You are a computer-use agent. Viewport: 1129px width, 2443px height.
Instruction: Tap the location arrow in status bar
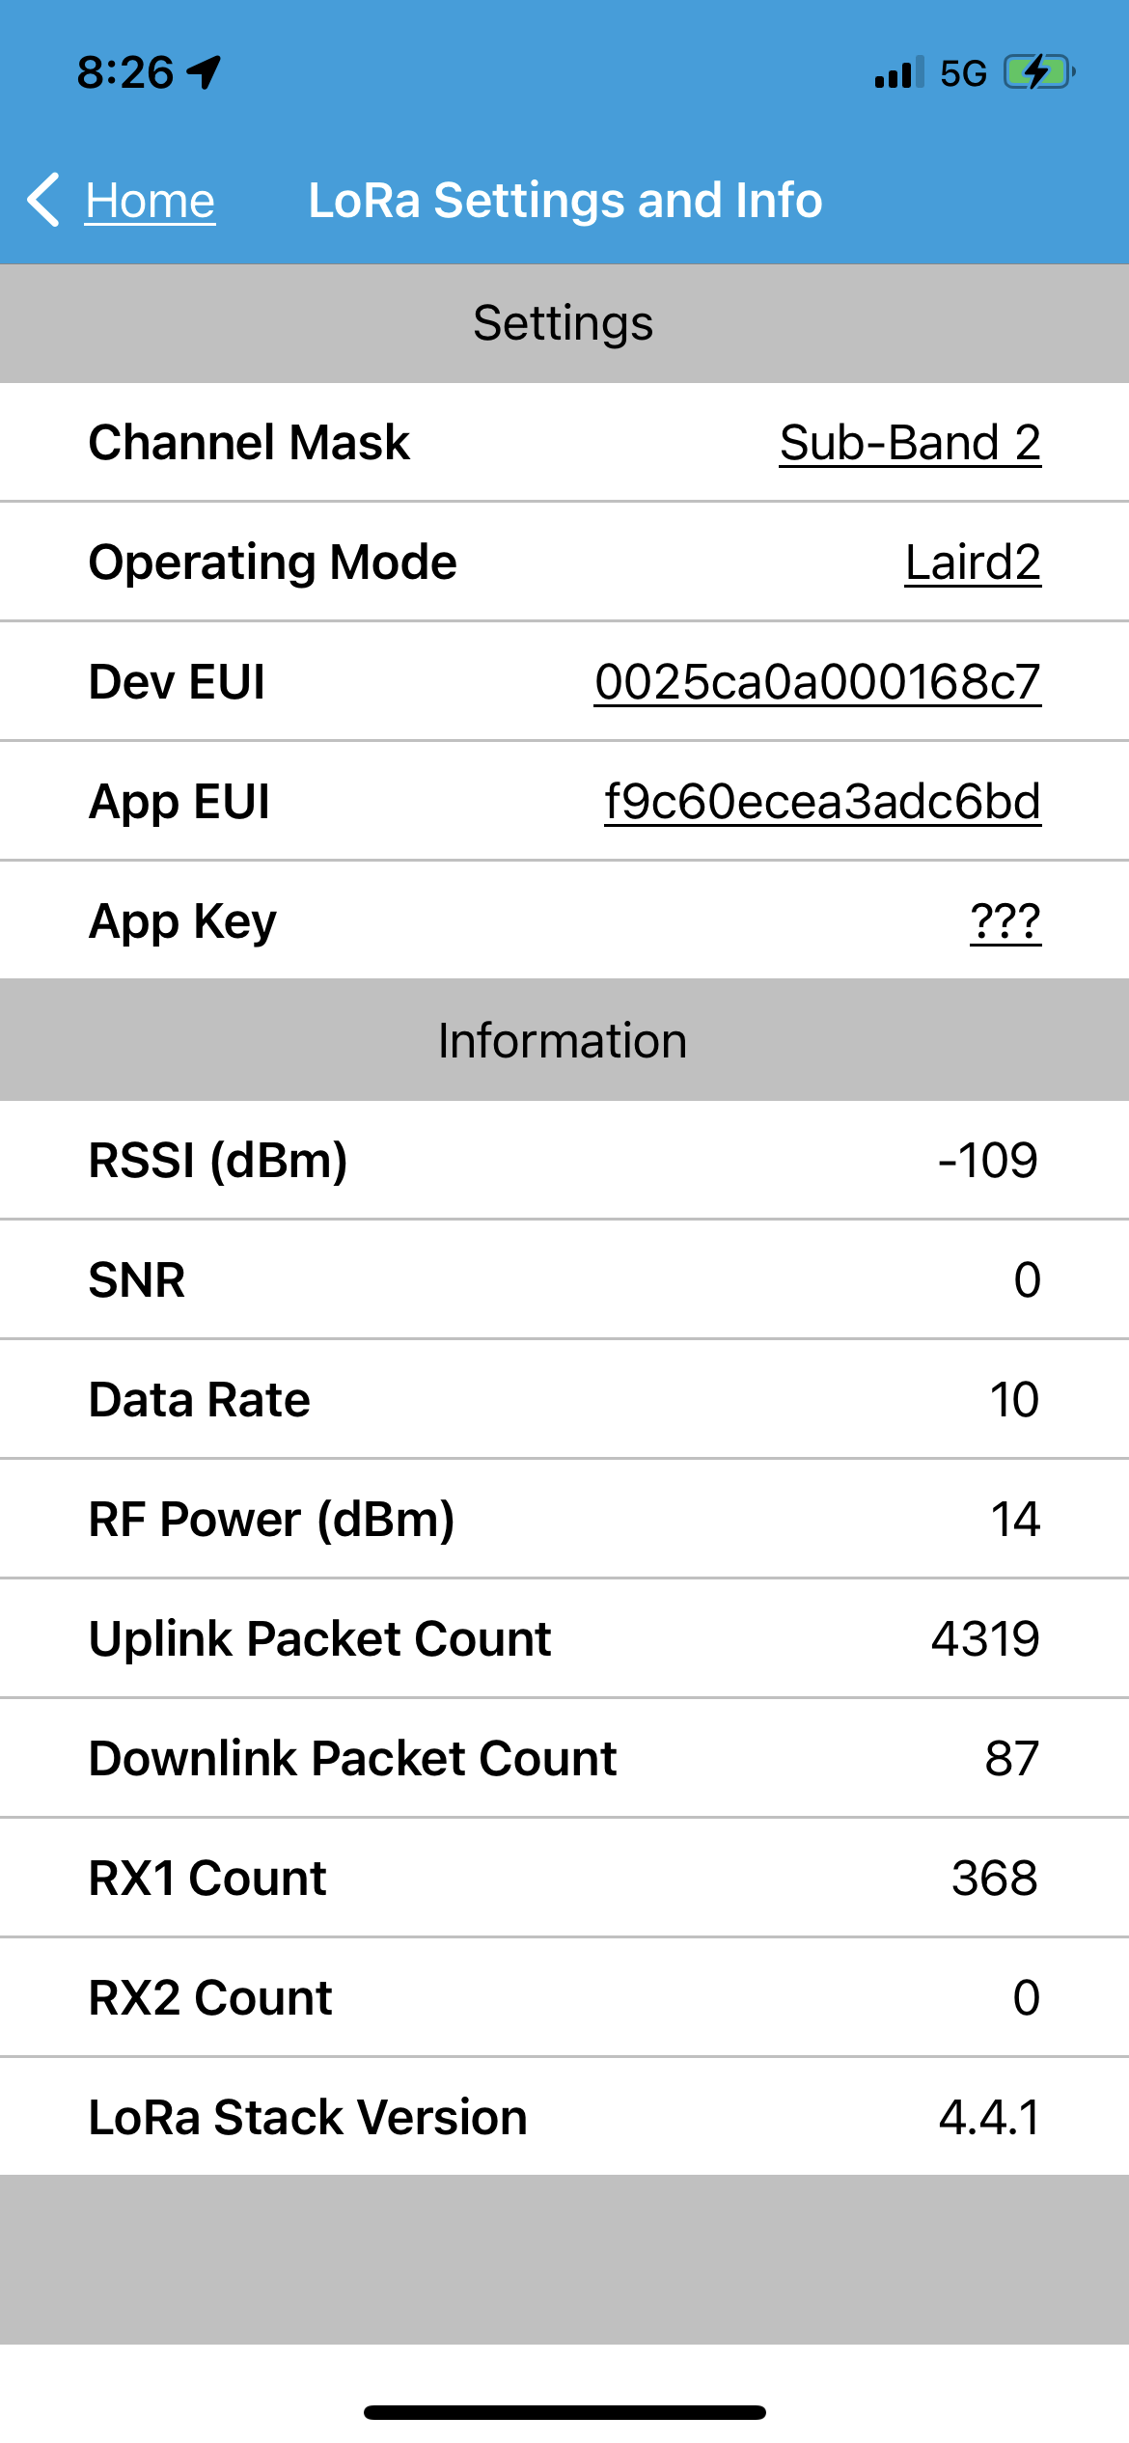click(x=205, y=72)
